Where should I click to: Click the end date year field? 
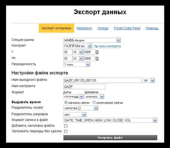click(89, 58)
